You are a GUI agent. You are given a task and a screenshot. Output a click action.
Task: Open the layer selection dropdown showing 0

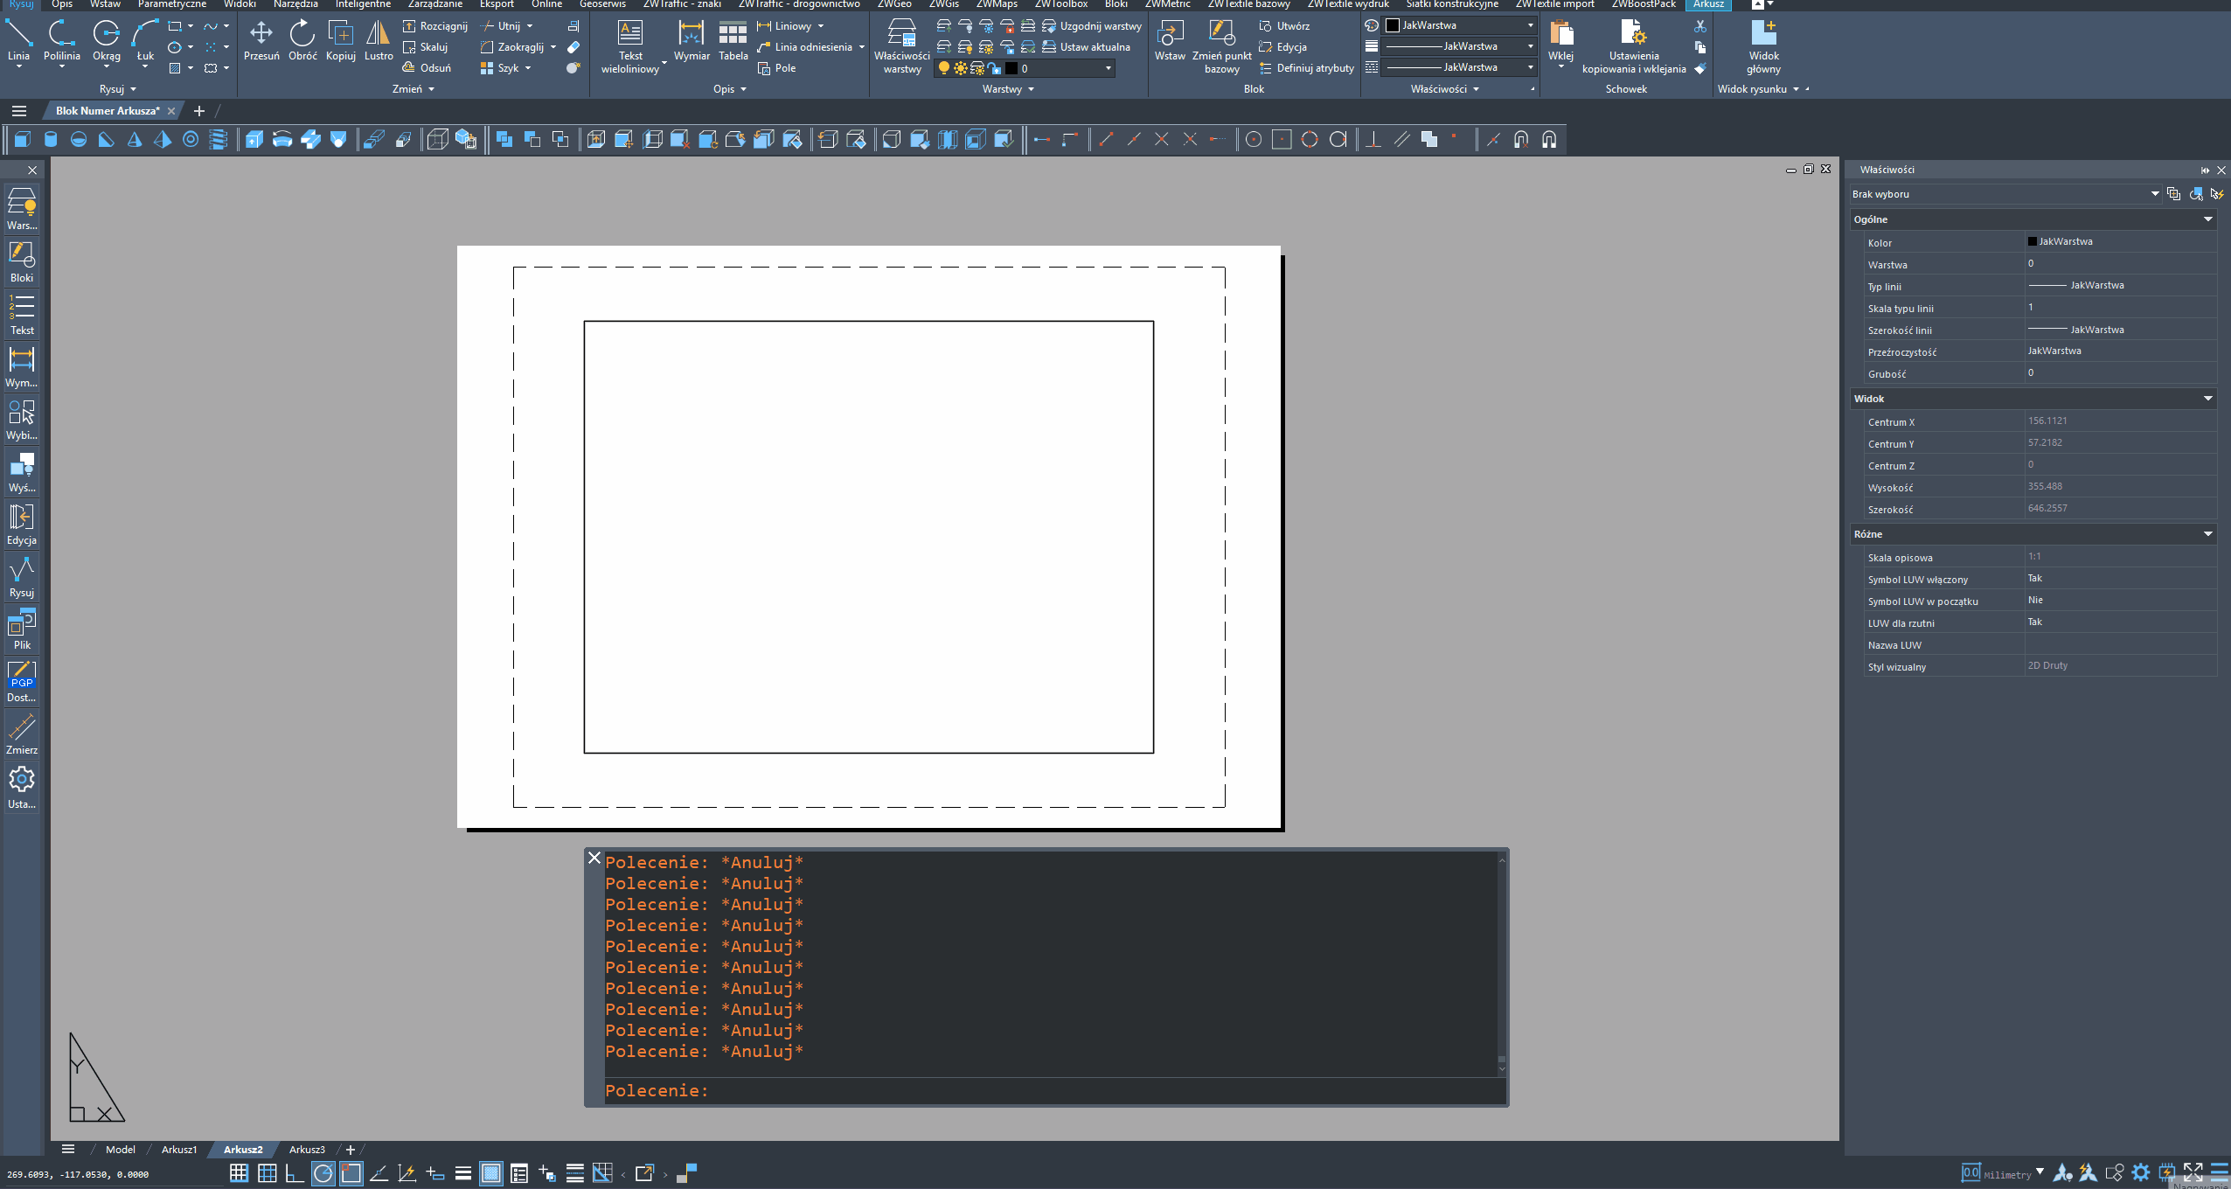click(1025, 68)
